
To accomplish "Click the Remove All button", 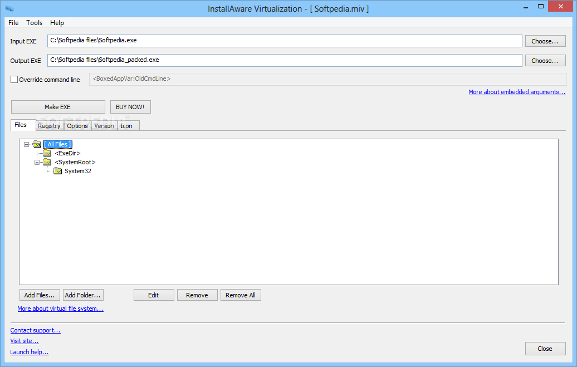I will tap(240, 295).
